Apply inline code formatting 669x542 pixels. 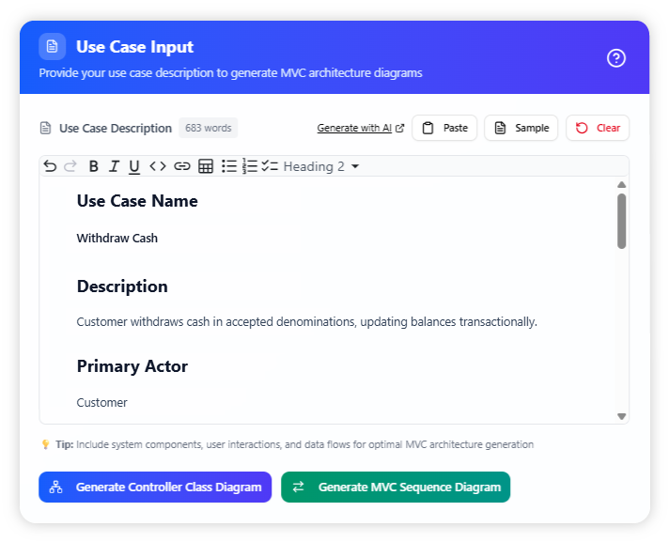[x=158, y=166]
